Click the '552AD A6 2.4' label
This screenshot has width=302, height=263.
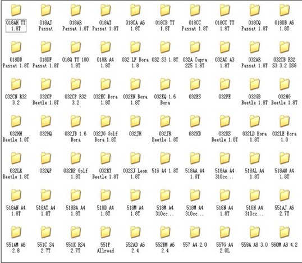[x=135, y=248]
